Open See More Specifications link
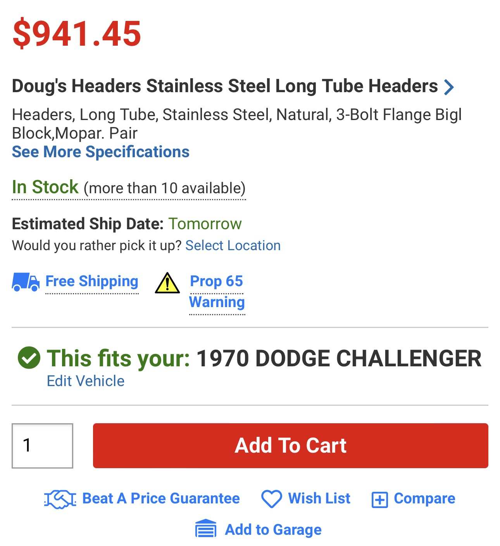 [100, 152]
